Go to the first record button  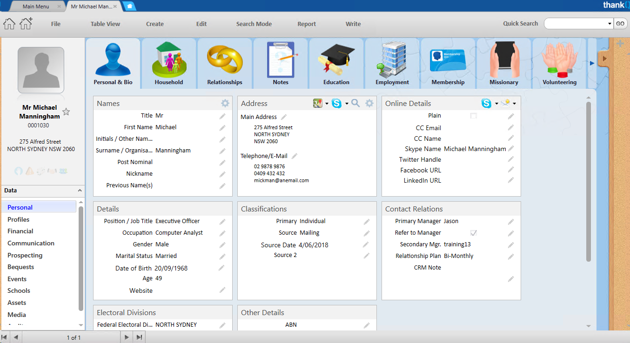pos(5,337)
